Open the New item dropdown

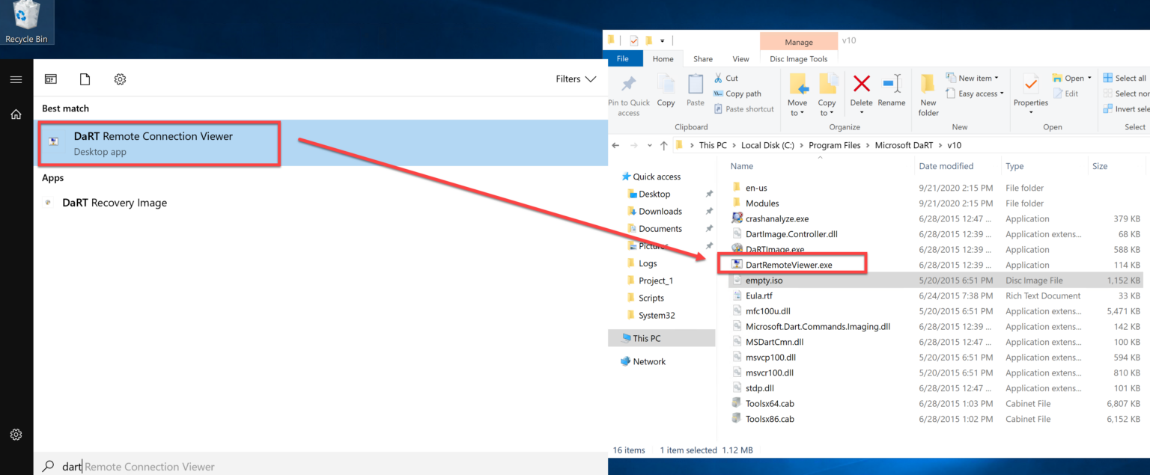click(973, 77)
